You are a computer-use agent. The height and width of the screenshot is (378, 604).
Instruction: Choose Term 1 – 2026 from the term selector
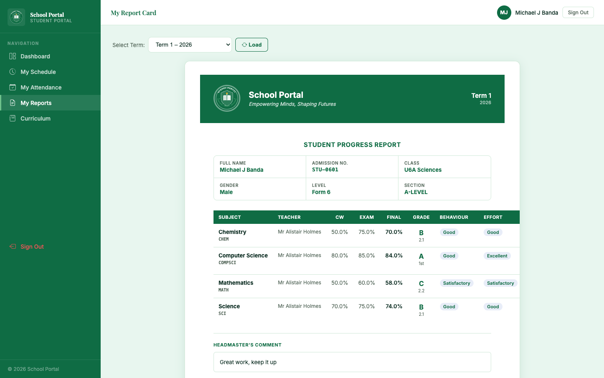click(190, 45)
